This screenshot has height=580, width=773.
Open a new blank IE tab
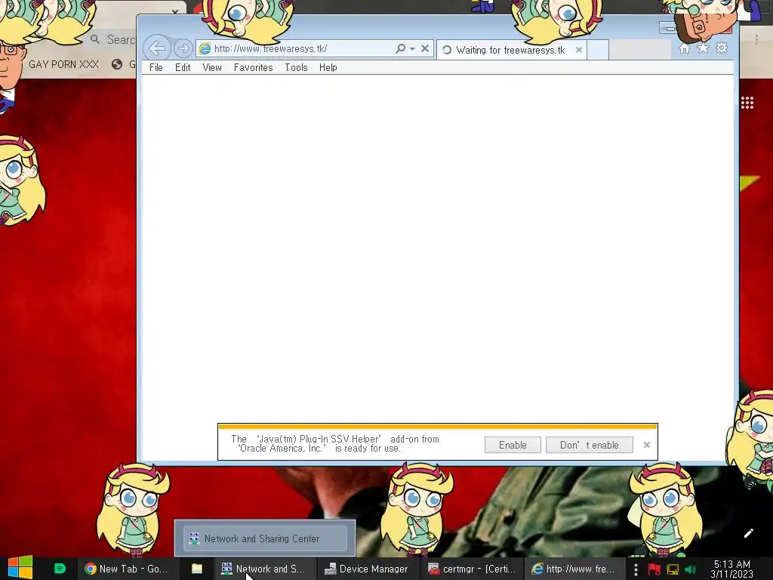click(598, 50)
